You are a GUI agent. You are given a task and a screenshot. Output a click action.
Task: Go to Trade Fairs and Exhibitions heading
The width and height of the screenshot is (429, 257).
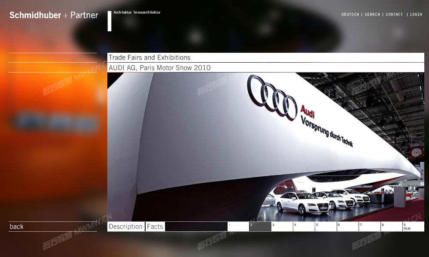pos(149,57)
